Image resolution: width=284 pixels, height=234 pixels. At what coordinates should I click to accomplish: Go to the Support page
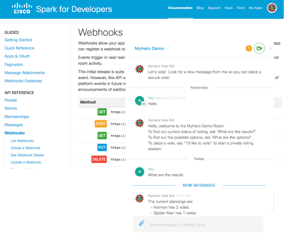[214, 8]
